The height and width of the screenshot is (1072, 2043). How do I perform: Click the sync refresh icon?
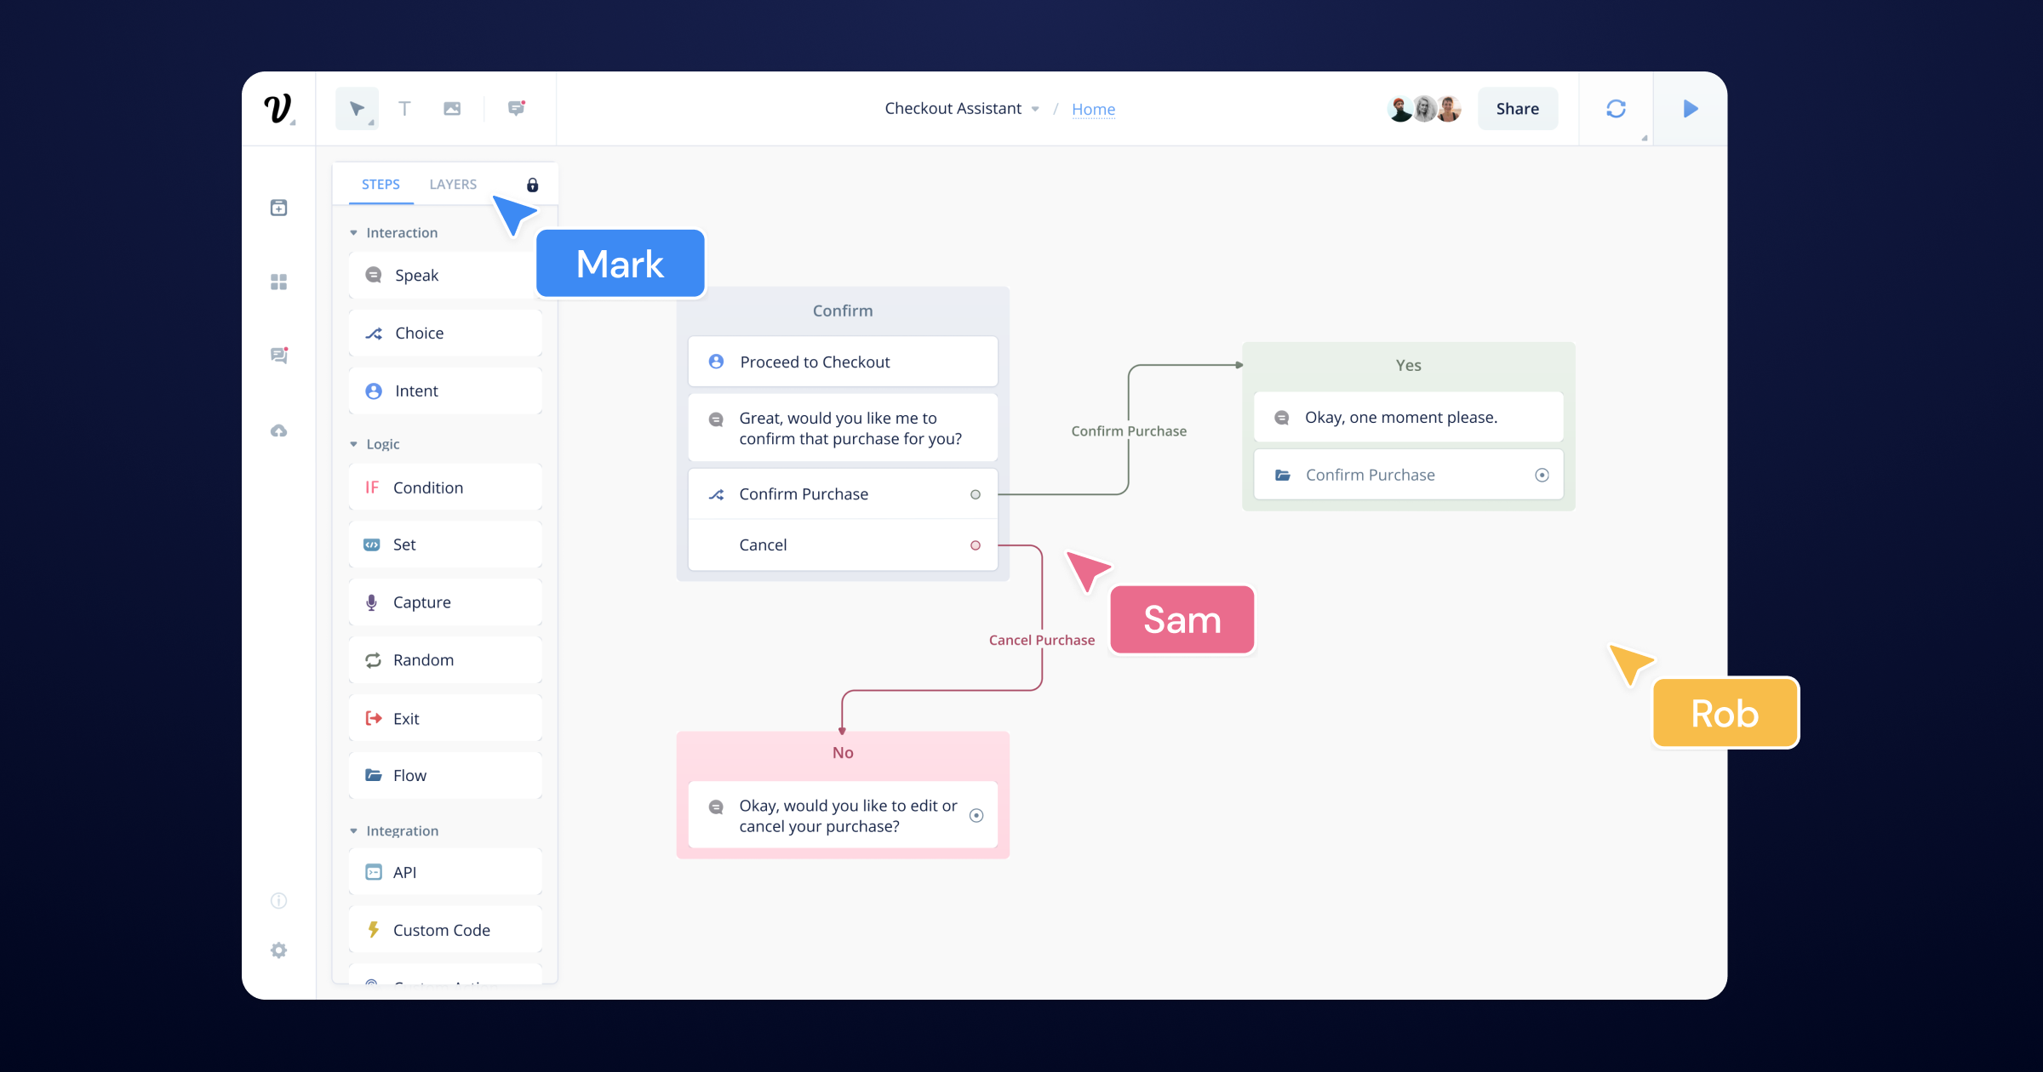[x=1616, y=109]
